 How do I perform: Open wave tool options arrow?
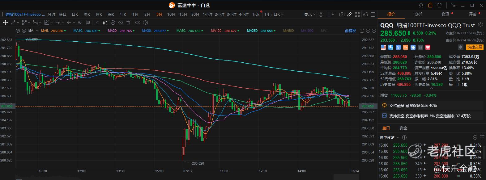[40, 23]
